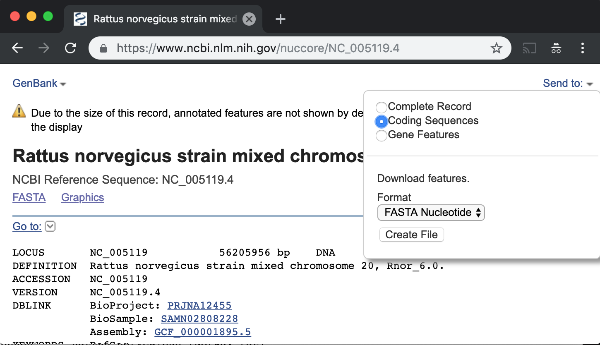Click the 56205956 bp sequence length
The width and height of the screenshot is (600, 345).
254,252
